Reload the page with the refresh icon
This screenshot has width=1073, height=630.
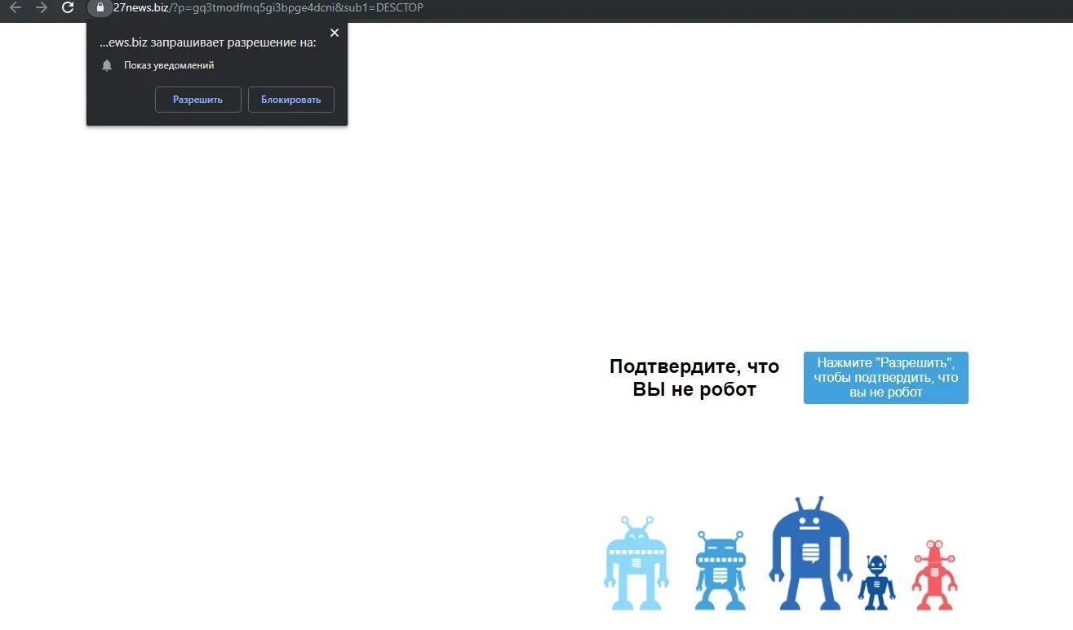(69, 7)
